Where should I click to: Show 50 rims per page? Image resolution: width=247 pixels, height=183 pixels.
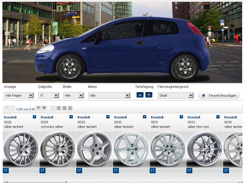(59, 108)
